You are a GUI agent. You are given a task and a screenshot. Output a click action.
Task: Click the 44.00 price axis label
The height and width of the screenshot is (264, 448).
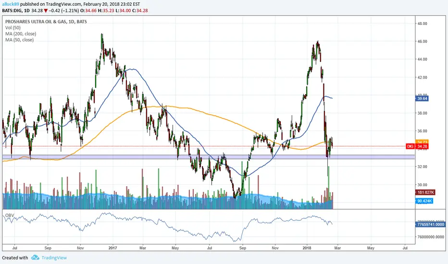pyautogui.click(x=423, y=60)
